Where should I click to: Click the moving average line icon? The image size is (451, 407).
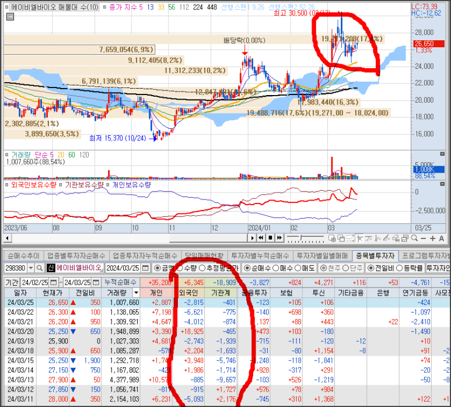tap(369, 238)
